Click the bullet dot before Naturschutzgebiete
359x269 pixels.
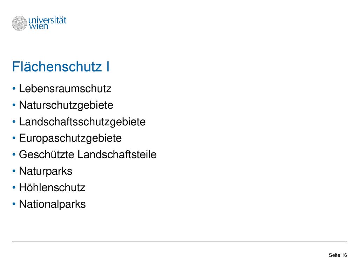tap(14, 105)
